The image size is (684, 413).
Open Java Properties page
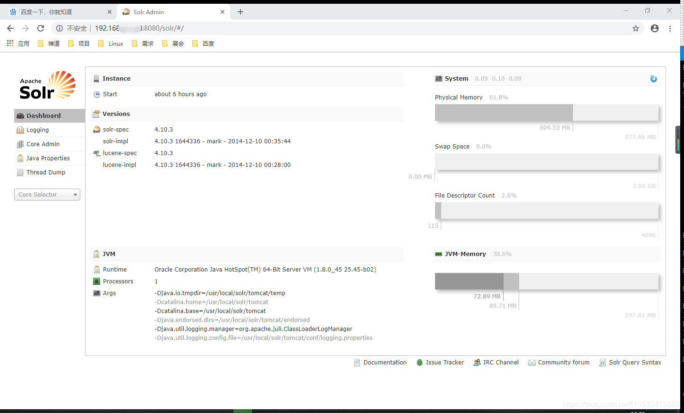coord(50,158)
